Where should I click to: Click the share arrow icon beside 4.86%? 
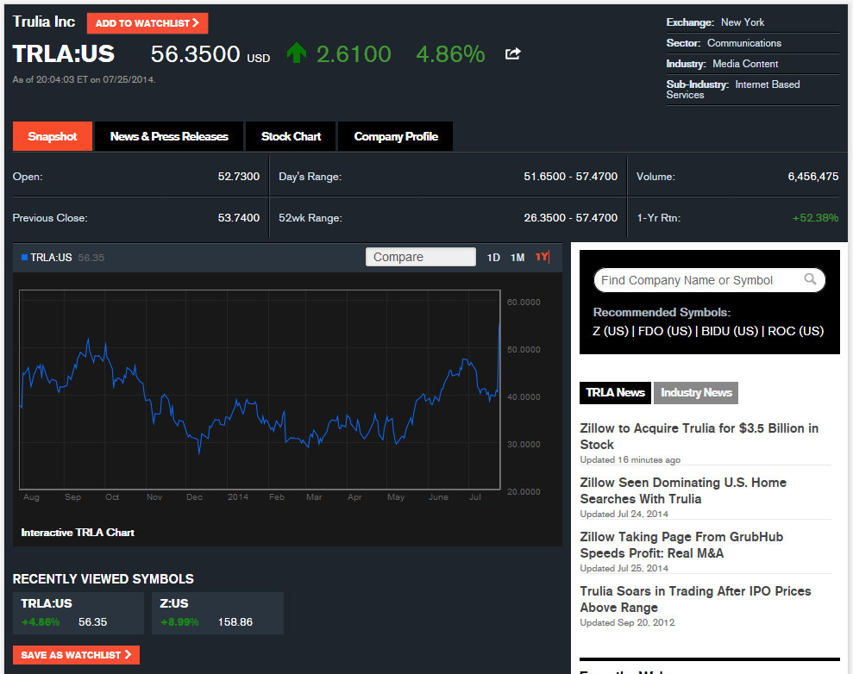pyautogui.click(x=512, y=53)
